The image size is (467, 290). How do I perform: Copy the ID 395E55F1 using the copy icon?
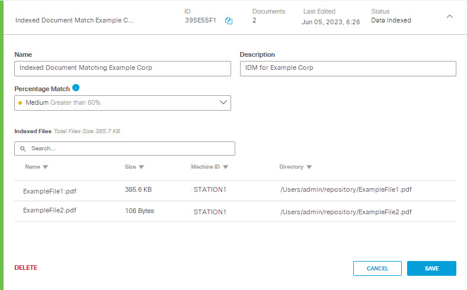coord(229,21)
